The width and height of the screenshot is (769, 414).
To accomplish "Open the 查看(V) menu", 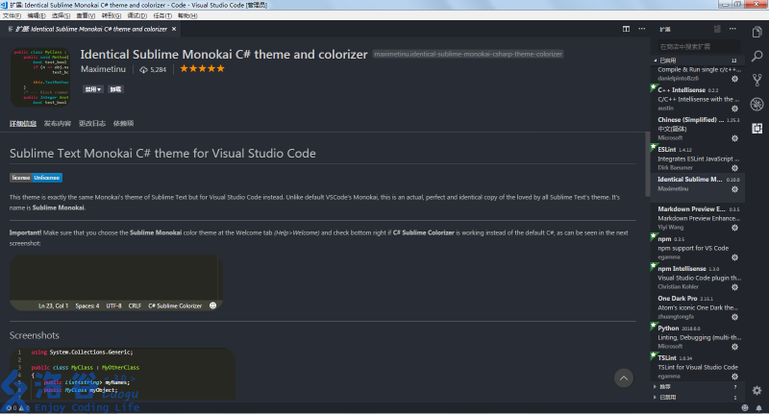I will [86, 15].
